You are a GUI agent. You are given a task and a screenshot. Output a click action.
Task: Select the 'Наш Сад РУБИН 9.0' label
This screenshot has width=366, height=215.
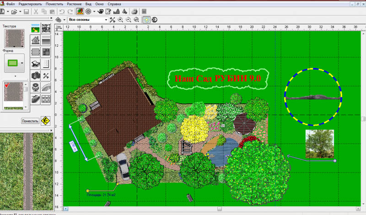point(218,78)
